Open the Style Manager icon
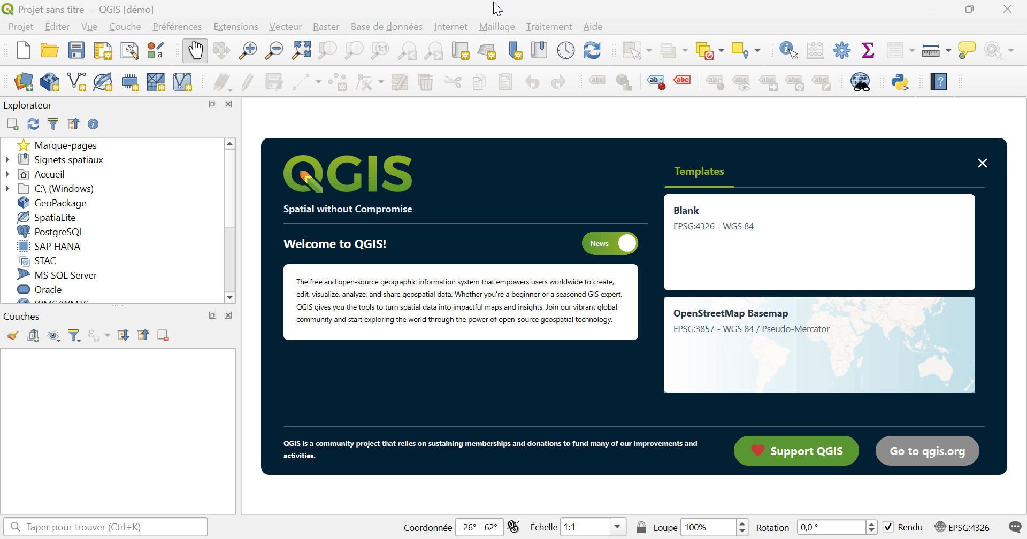 coord(156,50)
